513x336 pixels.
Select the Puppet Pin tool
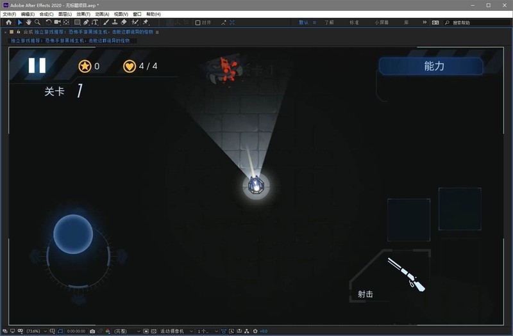pos(146,22)
